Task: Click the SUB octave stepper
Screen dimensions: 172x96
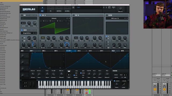Action: tap(23, 23)
